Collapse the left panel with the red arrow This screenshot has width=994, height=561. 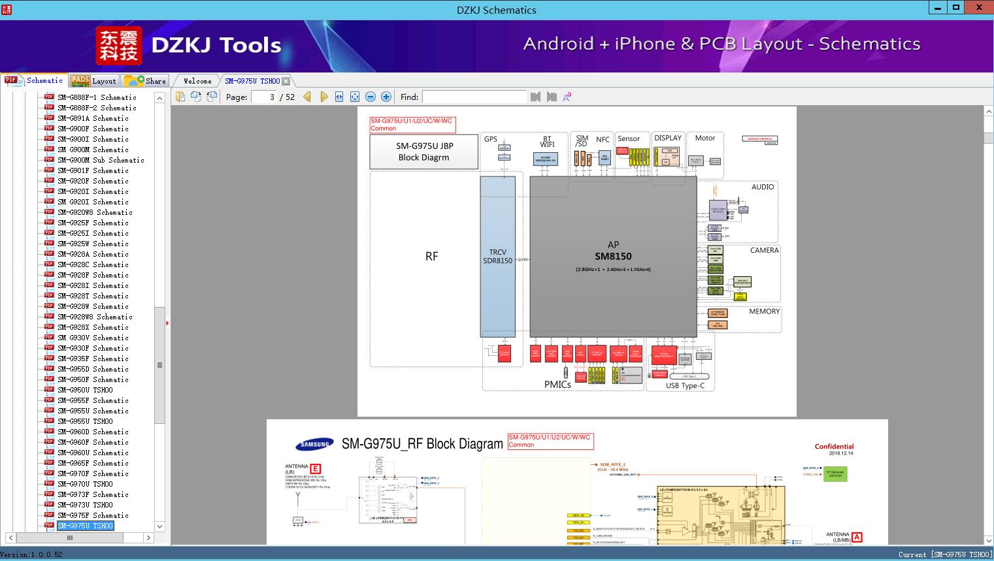click(167, 323)
